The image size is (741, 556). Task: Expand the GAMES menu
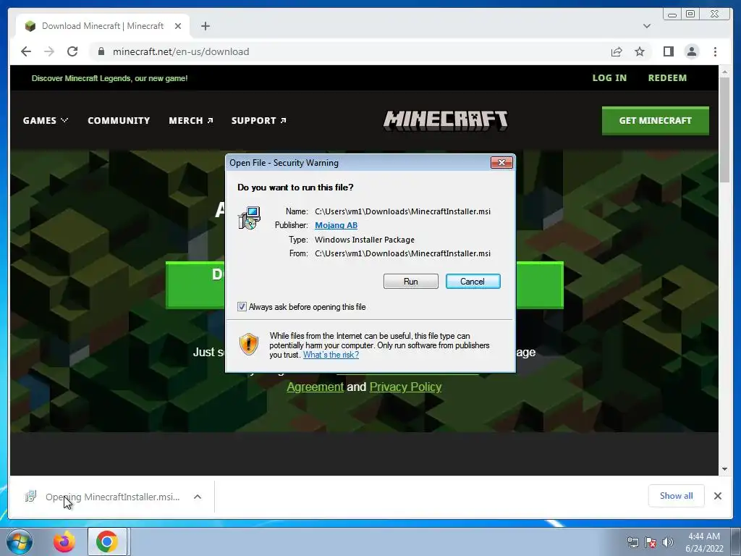pos(46,121)
